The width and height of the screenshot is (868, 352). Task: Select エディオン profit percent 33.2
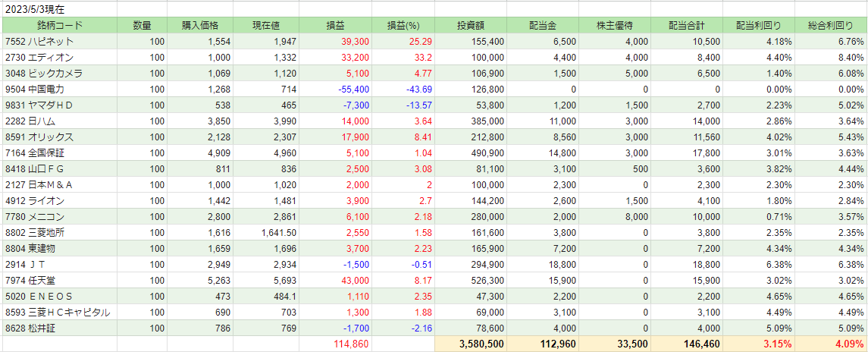pos(403,58)
